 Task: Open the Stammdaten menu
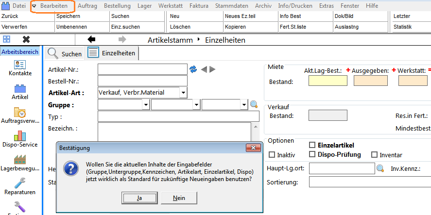coord(232,6)
